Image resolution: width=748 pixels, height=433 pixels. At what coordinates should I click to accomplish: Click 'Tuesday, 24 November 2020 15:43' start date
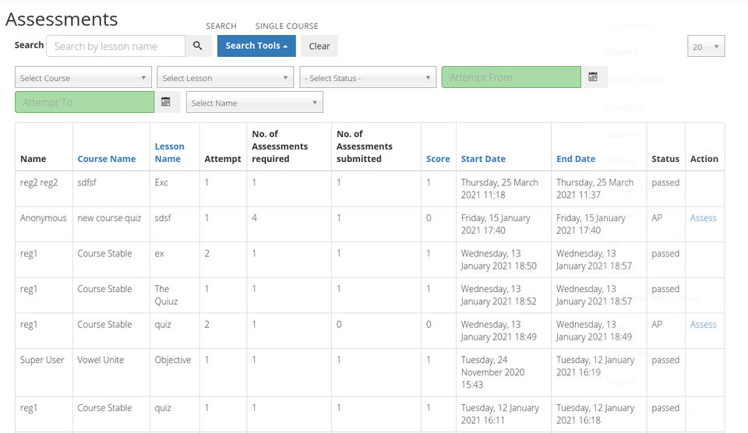[492, 372]
